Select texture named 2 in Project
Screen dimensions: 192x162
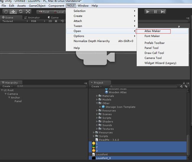tap(138, 147)
